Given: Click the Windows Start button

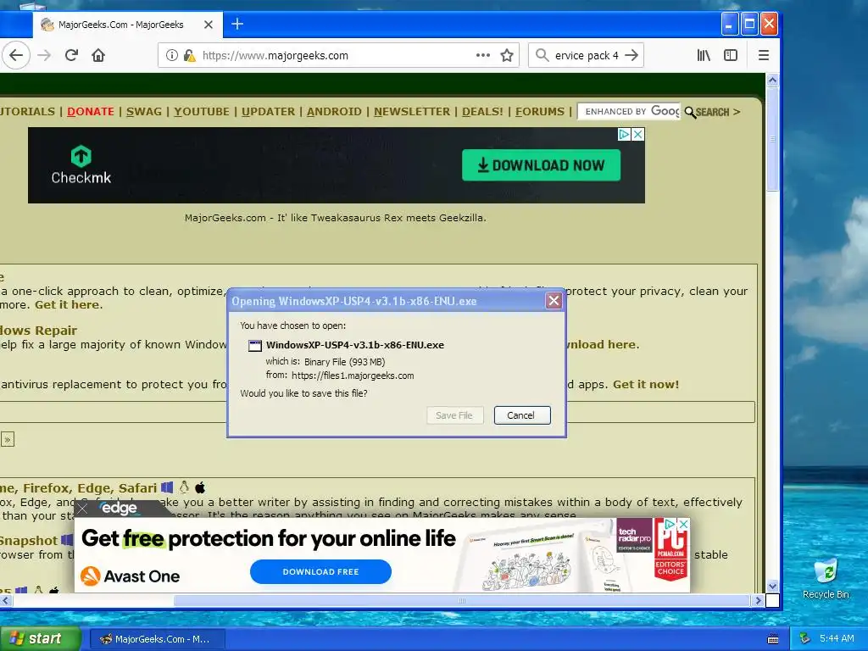Looking at the screenshot, I should (39, 638).
